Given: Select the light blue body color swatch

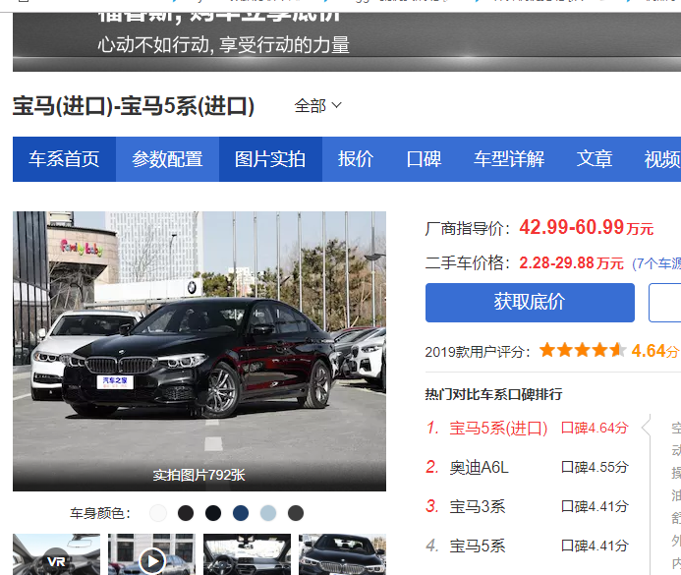Looking at the screenshot, I should [x=268, y=513].
